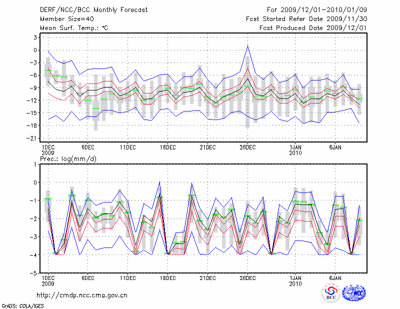Screen dimensions: 400x309
Task: Click 6JAN tick on precipitation chart axis
Action: [x=335, y=278]
